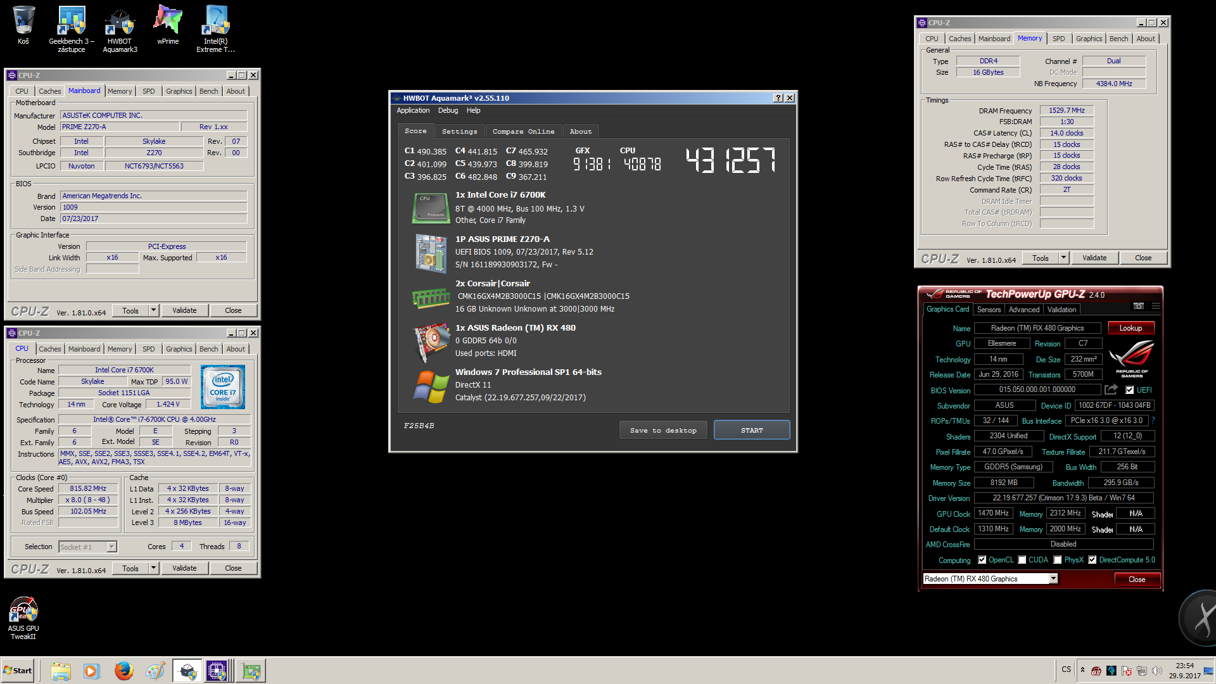Open the Koš recycle bin desktop icon
Image resolution: width=1216 pixels, height=684 pixels.
23,25
